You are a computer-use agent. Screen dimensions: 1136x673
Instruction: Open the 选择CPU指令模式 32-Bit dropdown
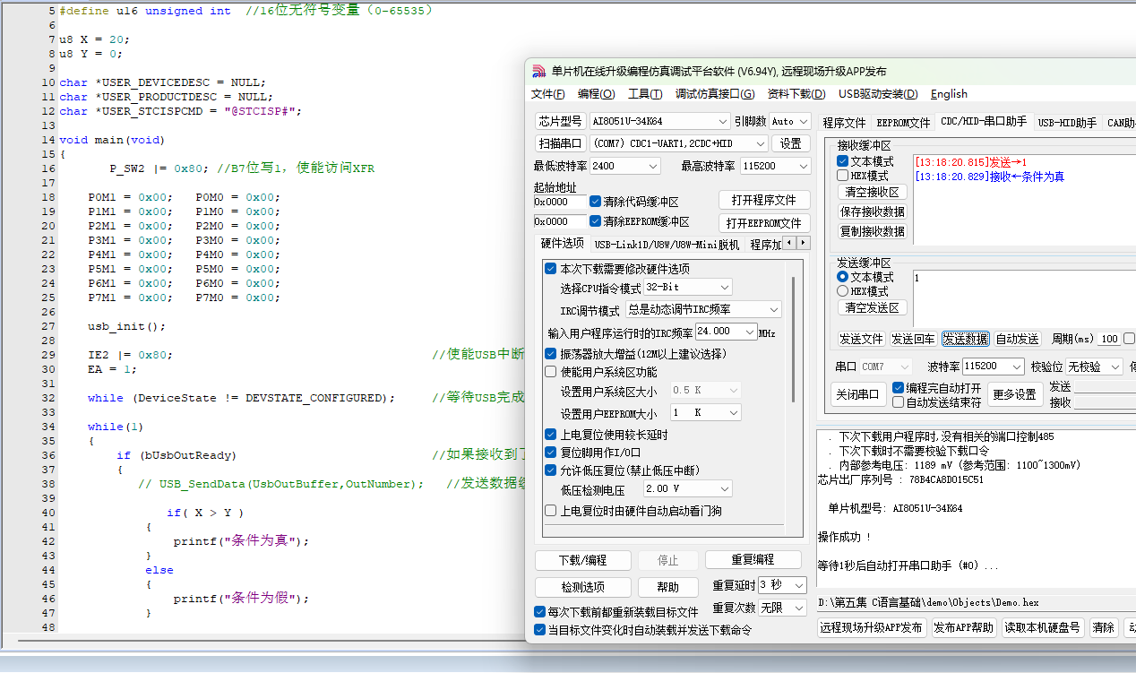coord(687,287)
